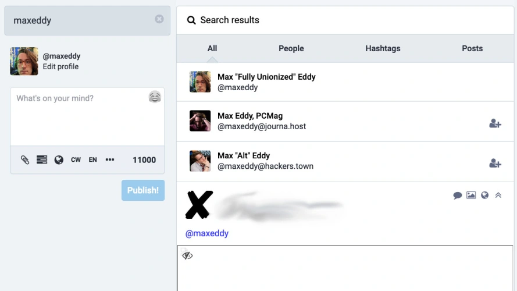Collapse the post with double chevron

coord(498,196)
